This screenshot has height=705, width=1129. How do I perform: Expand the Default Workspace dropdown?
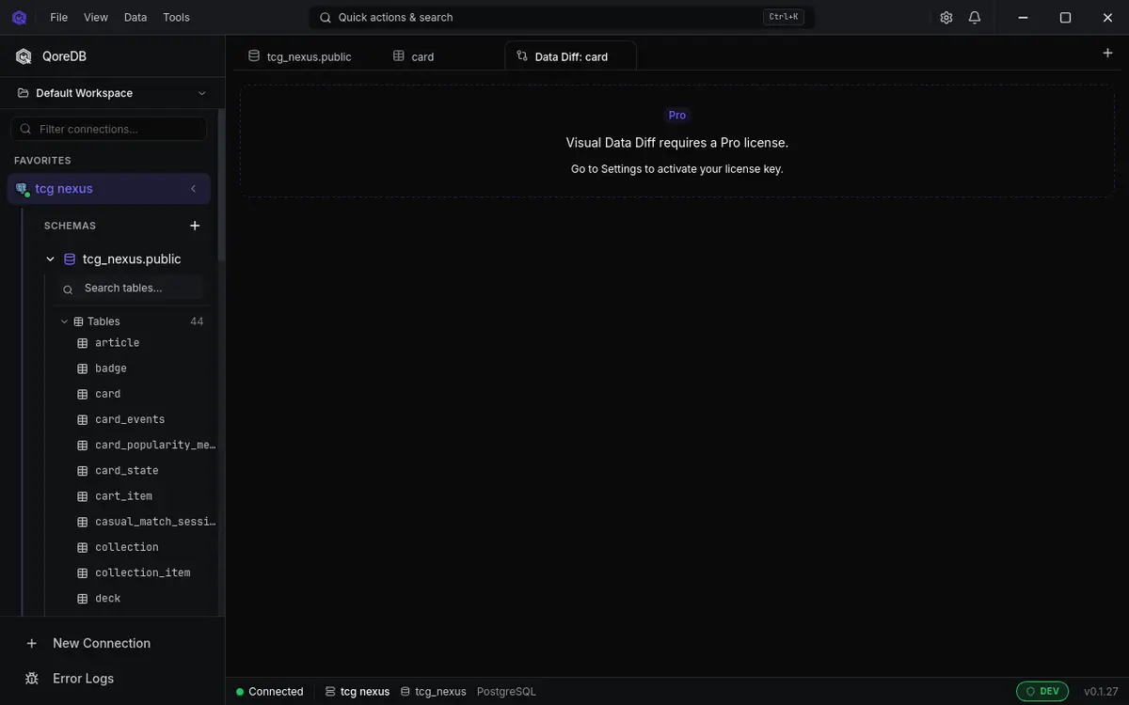click(112, 93)
